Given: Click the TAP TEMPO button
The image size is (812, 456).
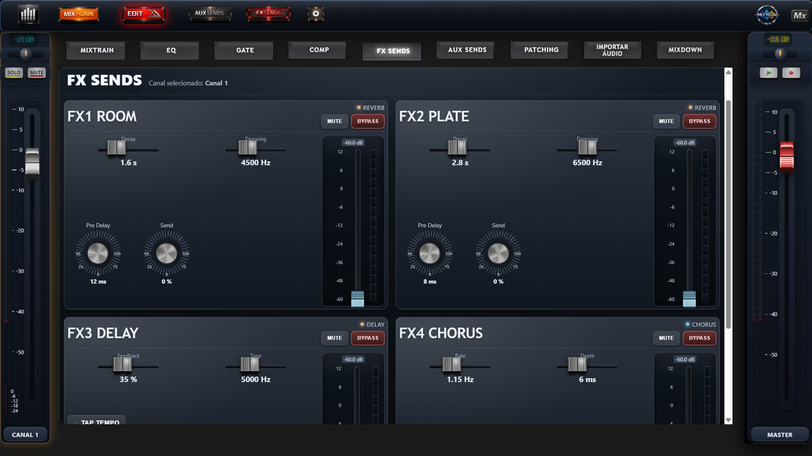Looking at the screenshot, I should pos(96,420).
